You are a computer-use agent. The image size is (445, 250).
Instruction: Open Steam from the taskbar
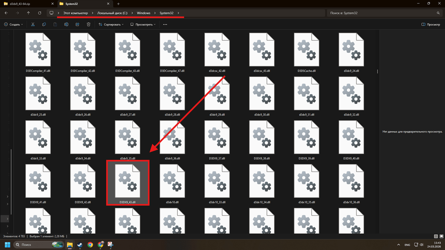(80, 245)
